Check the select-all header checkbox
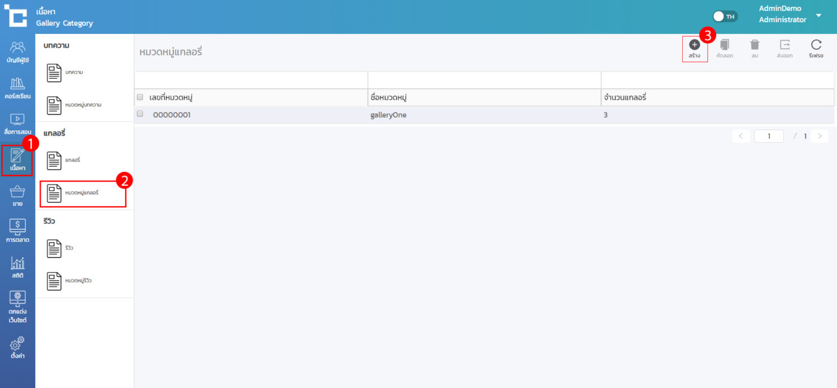This screenshot has width=837, height=388. (x=140, y=97)
